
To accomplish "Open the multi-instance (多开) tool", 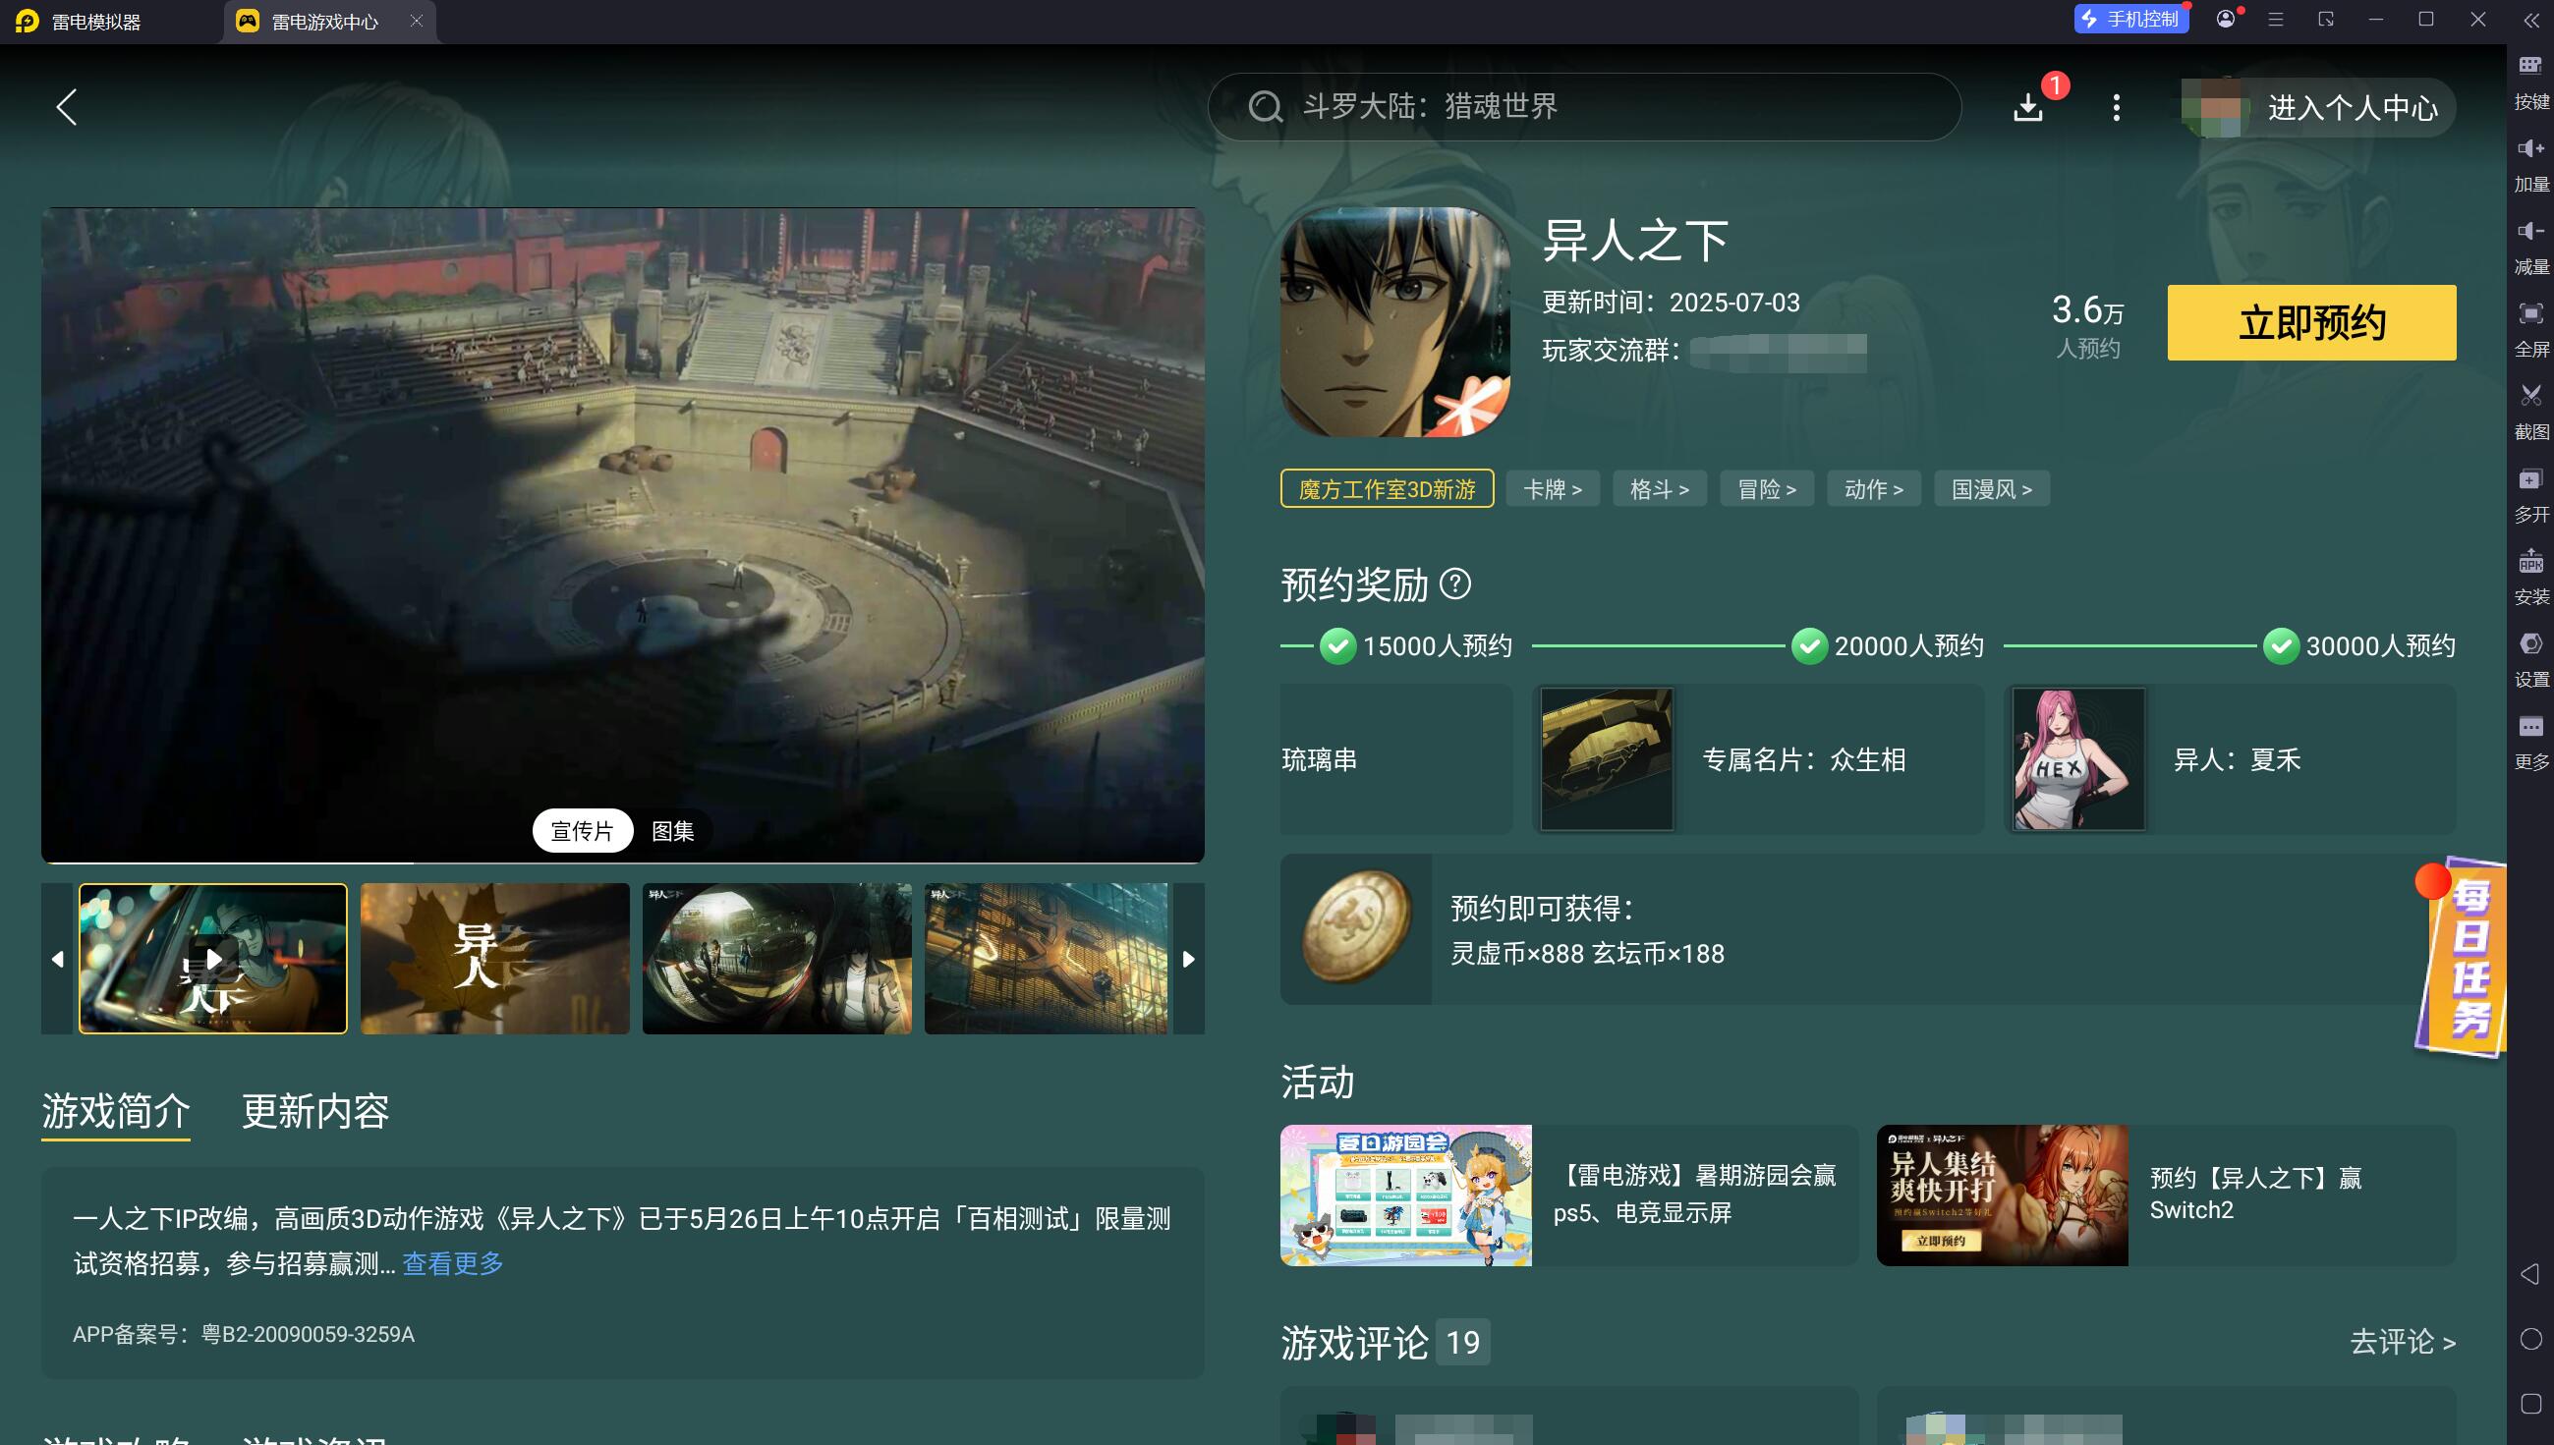I will (x=2530, y=480).
